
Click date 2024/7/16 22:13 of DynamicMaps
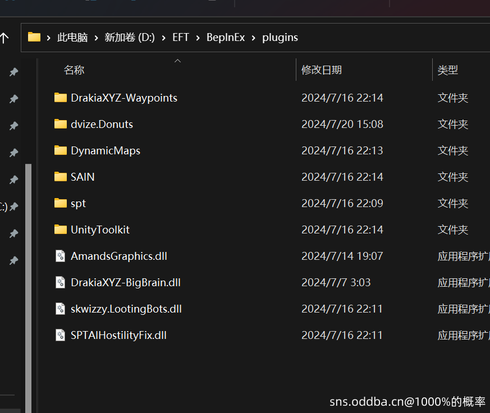point(342,150)
